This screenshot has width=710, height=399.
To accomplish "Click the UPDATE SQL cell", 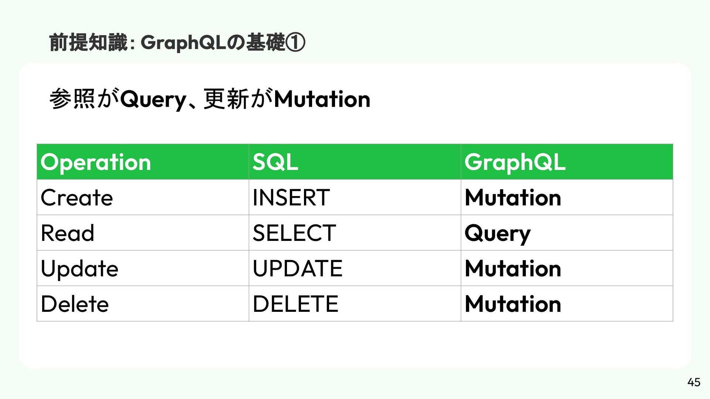I will (355, 268).
